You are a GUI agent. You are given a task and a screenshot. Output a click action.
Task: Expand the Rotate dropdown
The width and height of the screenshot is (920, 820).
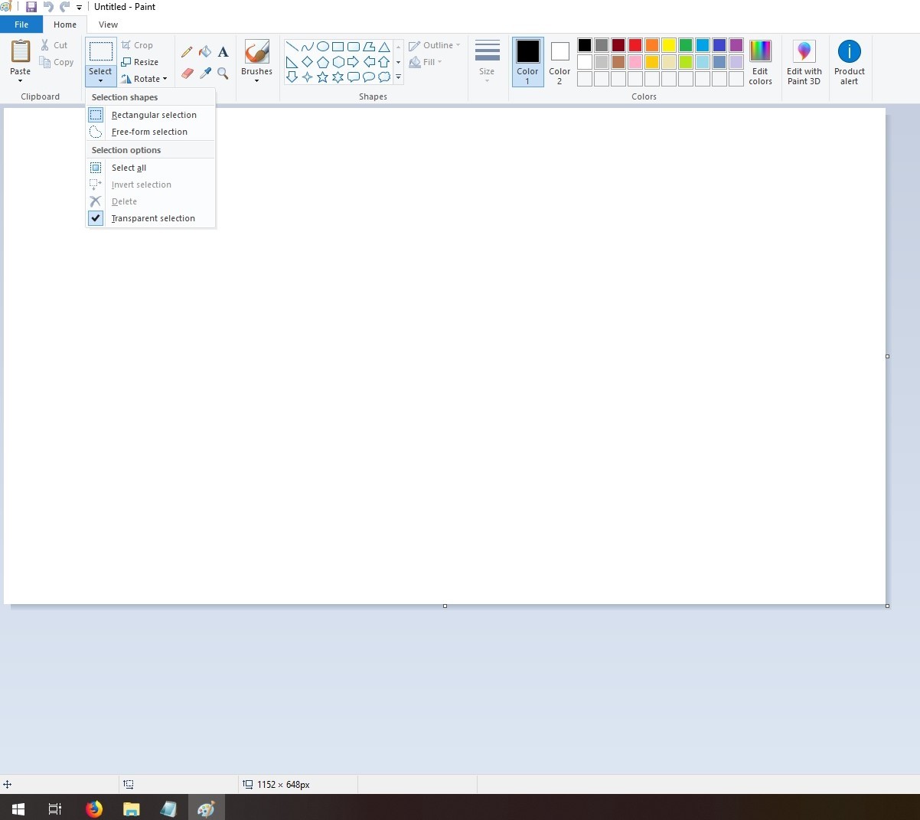point(165,79)
